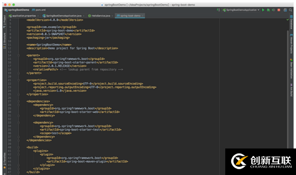Screen dimensions: 296x175
Task: Click the Demo project description line
Action: click(x=72, y=48)
